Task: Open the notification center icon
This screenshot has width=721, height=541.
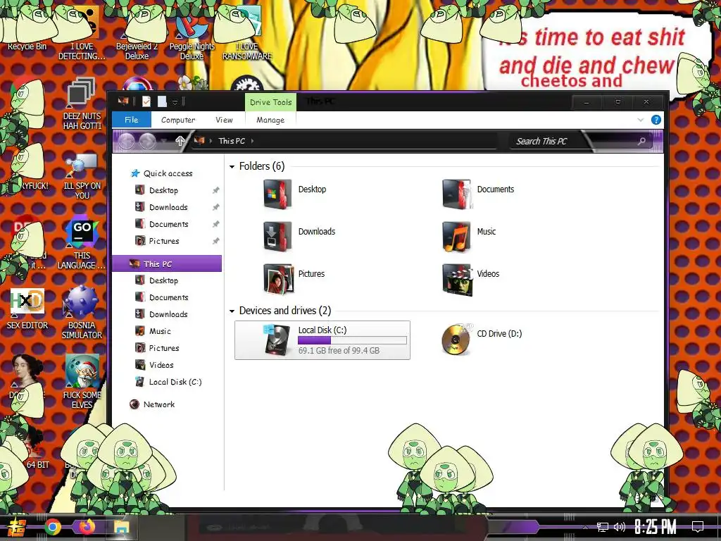Action: [698, 527]
